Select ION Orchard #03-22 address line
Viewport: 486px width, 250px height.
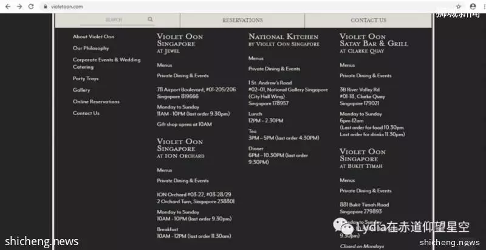click(x=194, y=195)
